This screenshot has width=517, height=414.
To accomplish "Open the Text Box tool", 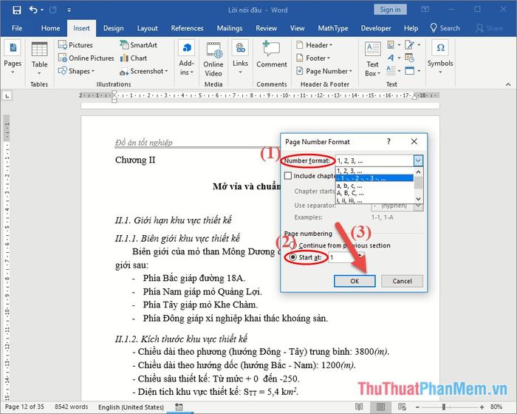I will (372, 58).
